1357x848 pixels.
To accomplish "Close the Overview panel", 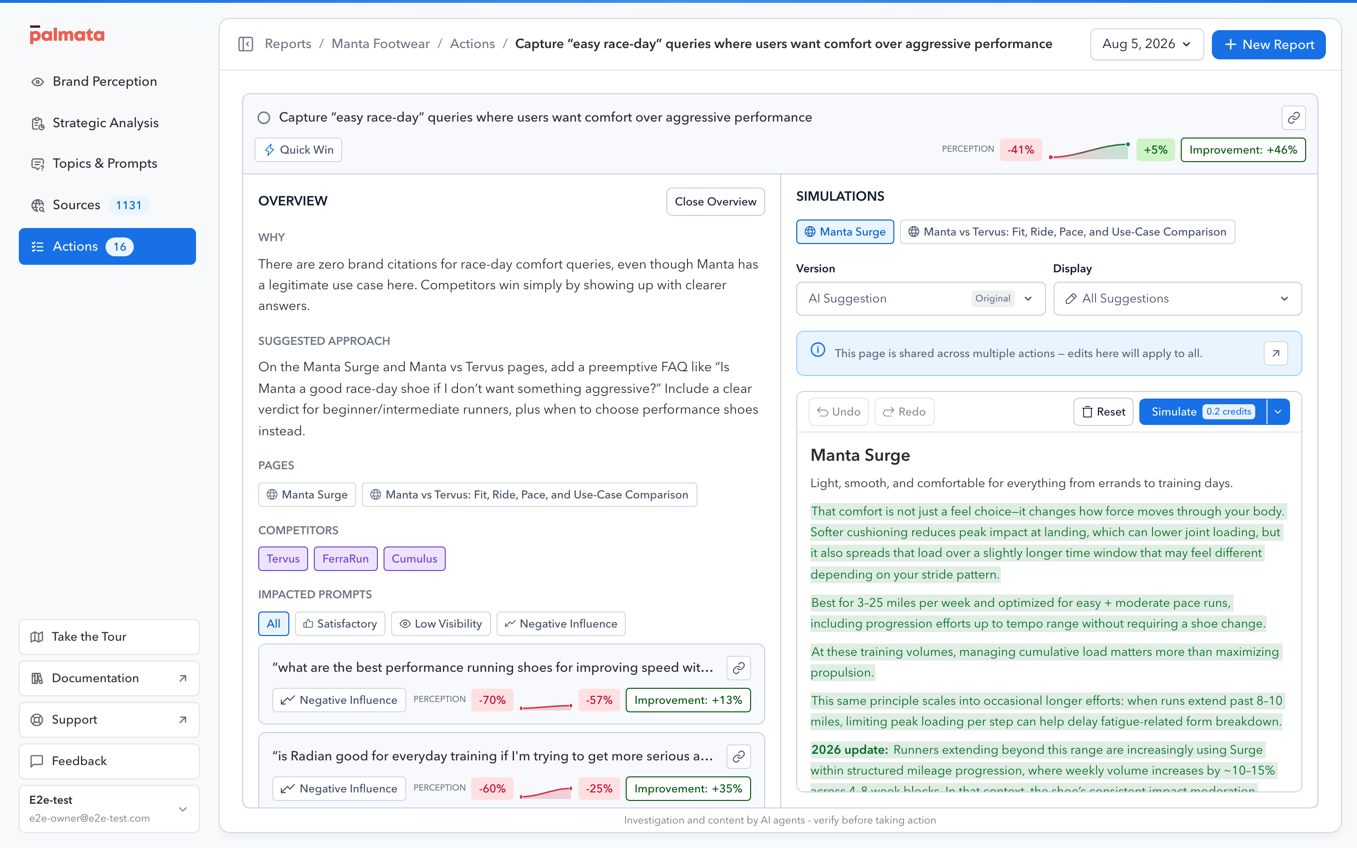I will click(x=715, y=201).
